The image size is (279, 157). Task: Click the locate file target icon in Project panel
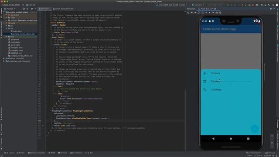click(24, 9)
